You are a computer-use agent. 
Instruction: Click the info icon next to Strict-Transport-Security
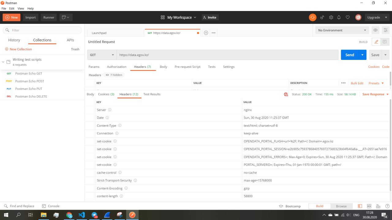(x=135, y=180)
